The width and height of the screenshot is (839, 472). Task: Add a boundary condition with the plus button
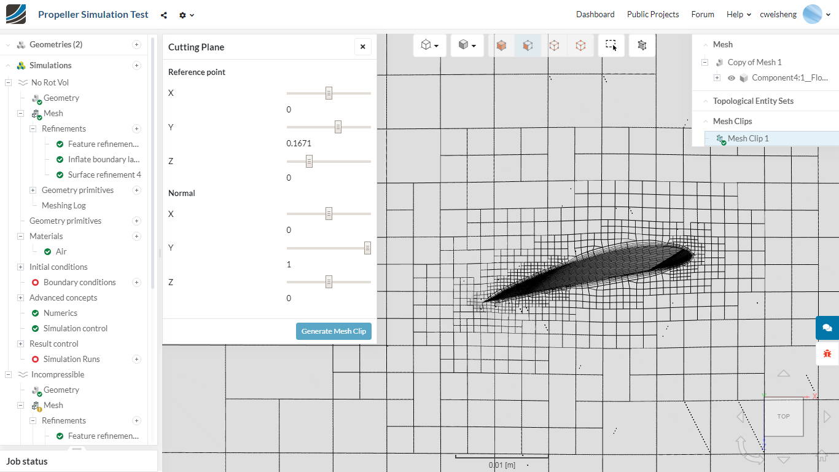pyautogui.click(x=136, y=283)
